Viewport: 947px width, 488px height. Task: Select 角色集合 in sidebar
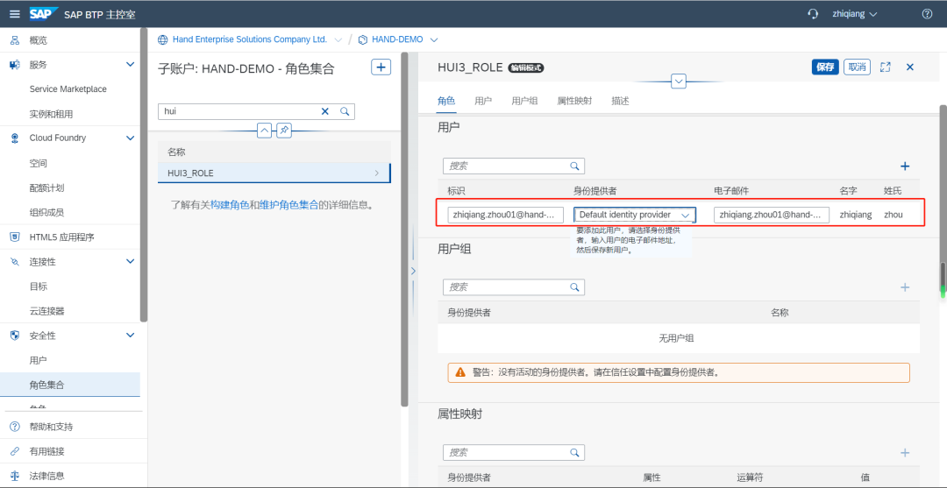pyautogui.click(x=70, y=385)
